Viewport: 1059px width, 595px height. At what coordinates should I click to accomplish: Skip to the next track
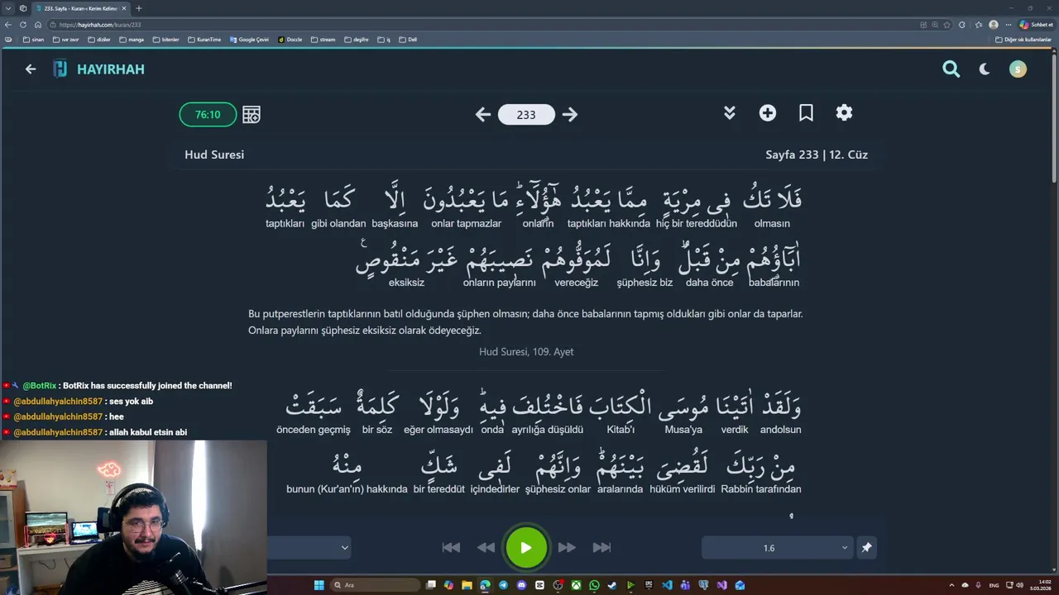pos(601,547)
